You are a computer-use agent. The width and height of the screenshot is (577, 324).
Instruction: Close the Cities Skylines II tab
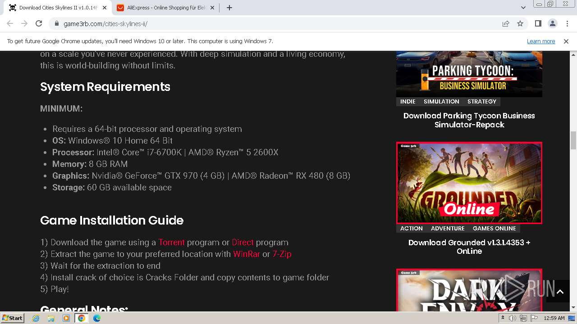click(105, 8)
